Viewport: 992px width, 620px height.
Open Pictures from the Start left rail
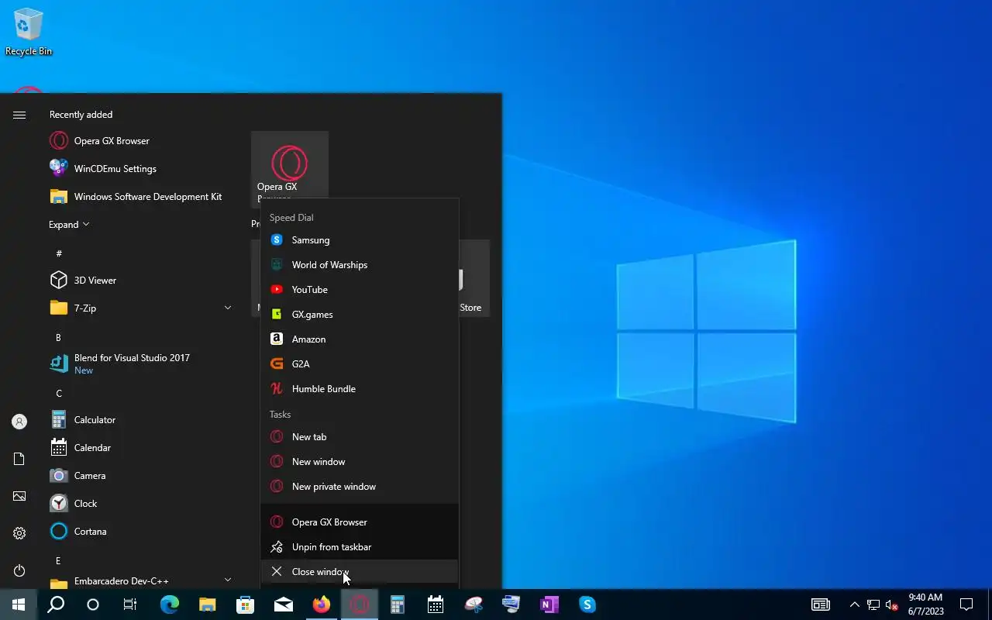click(x=19, y=496)
